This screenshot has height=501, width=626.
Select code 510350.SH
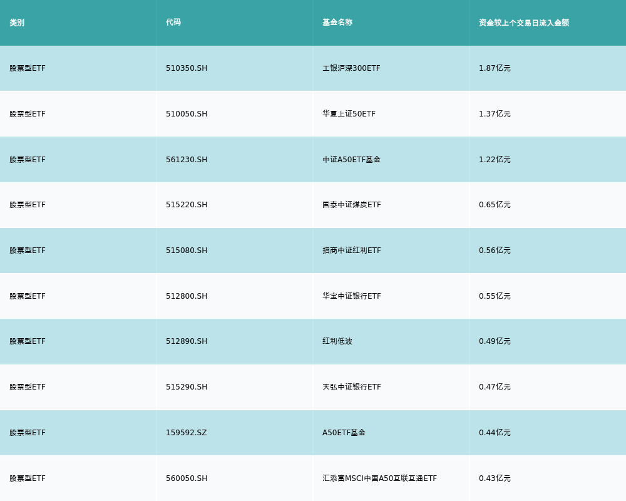click(x=187, y=68)
